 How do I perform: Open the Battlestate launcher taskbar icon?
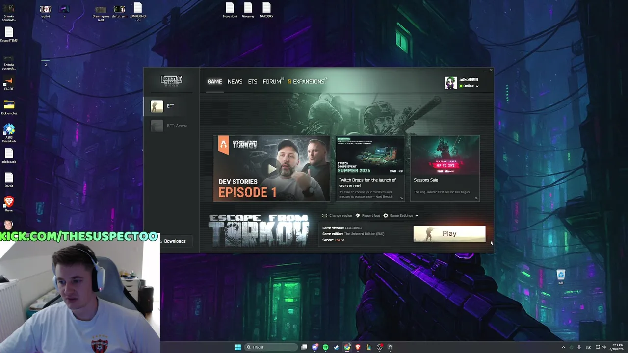pyautogui.click(x=390, y=347)
